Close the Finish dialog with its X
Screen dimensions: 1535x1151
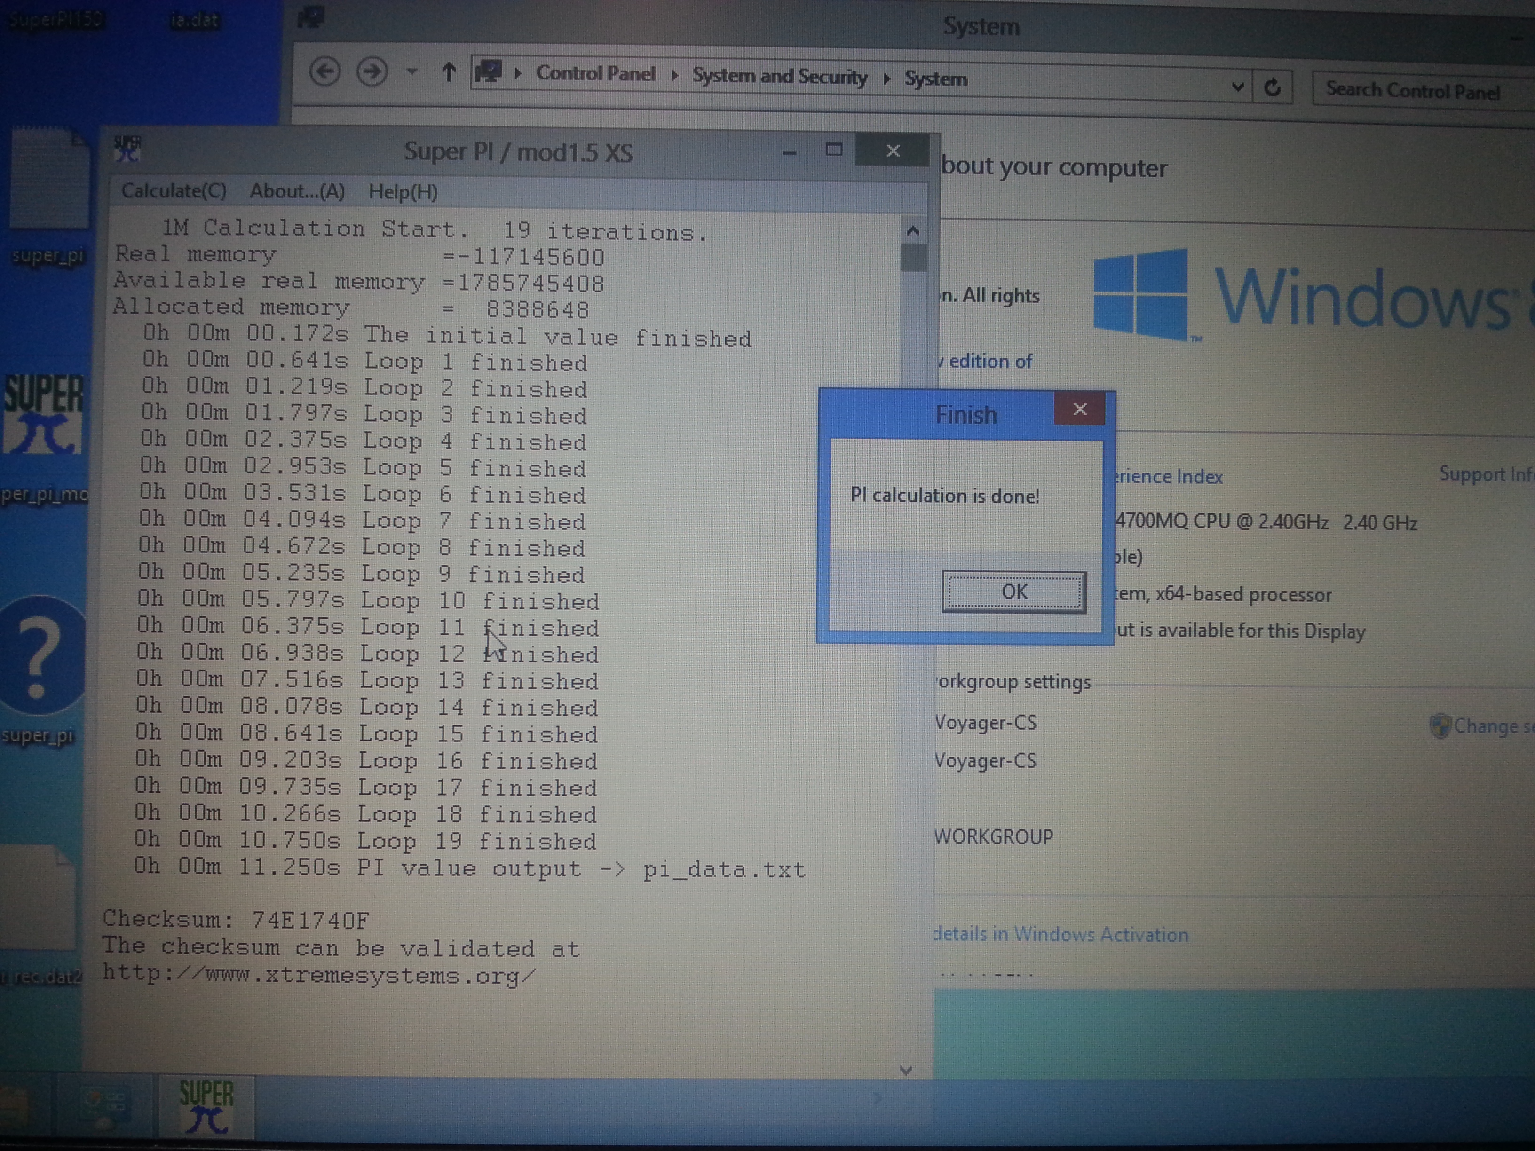[x=1080, y=409]
